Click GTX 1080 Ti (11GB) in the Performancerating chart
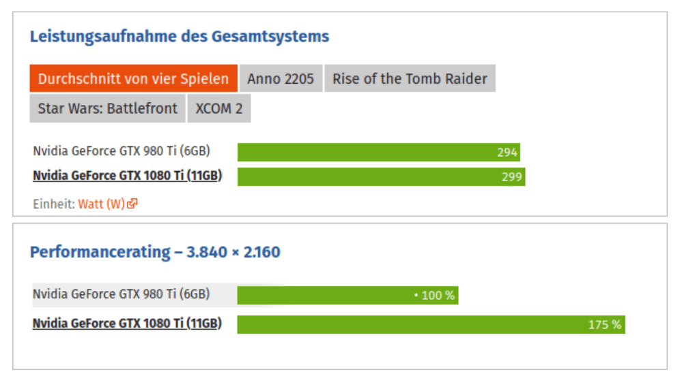Image resolution: width=682 pixels, height=374 pixels. 127,323
